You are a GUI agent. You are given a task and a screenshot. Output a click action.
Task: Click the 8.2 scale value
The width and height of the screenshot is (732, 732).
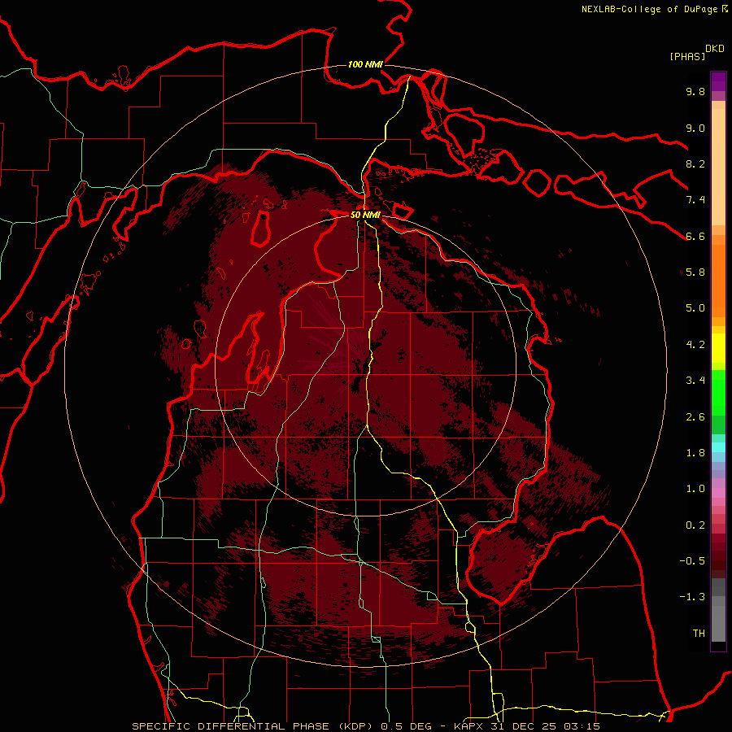695,163
